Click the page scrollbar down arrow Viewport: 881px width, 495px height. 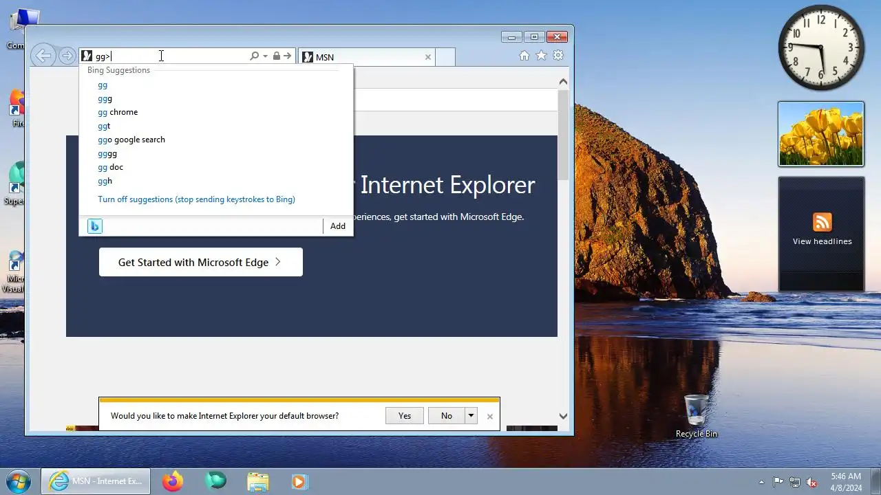[563, 416]
